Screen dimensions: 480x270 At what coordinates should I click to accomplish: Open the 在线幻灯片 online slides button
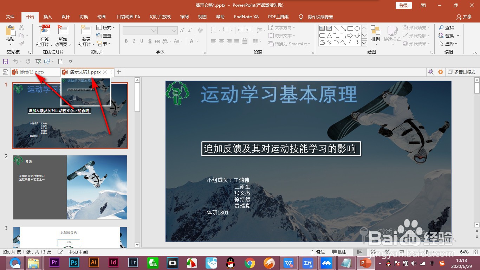45,36
